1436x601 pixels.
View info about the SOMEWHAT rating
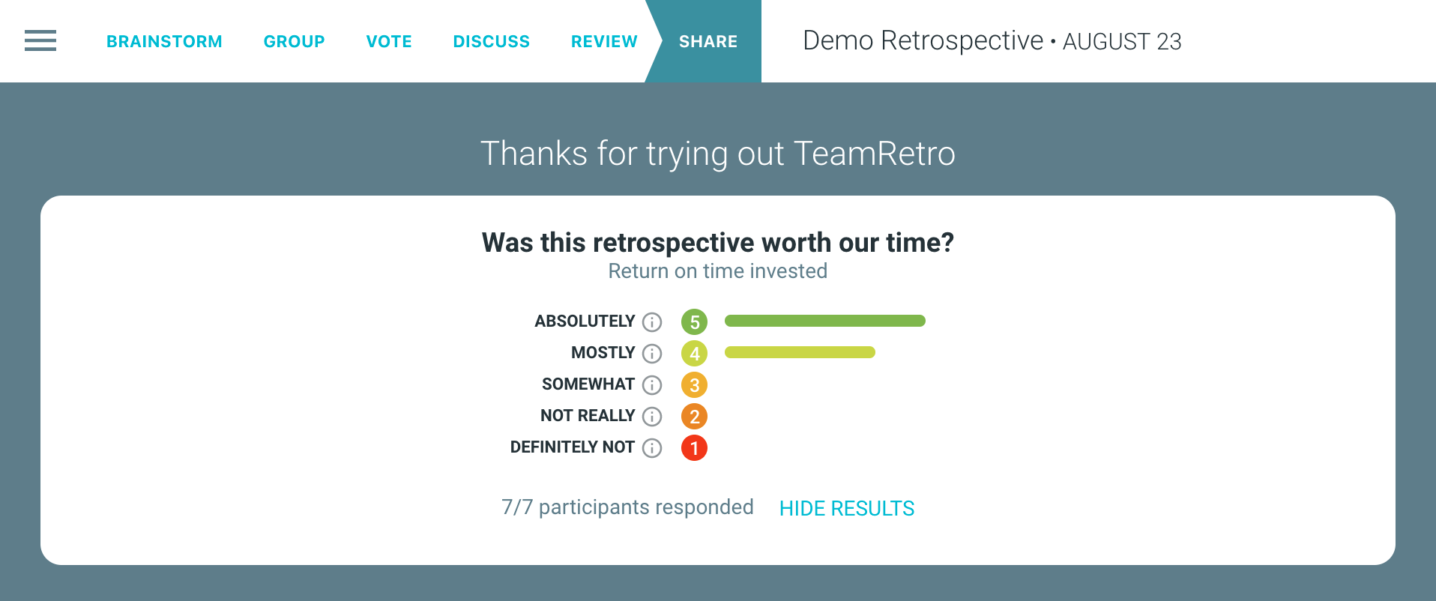pos(653,384)
